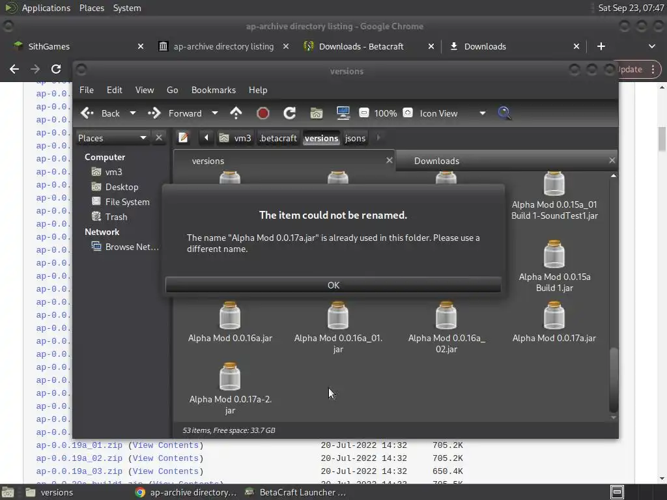Select Alpha Mod 0.0.17a-2.jar file
Image resolution: width=667 pixels, height=500 pixels.
click(230, 389)
